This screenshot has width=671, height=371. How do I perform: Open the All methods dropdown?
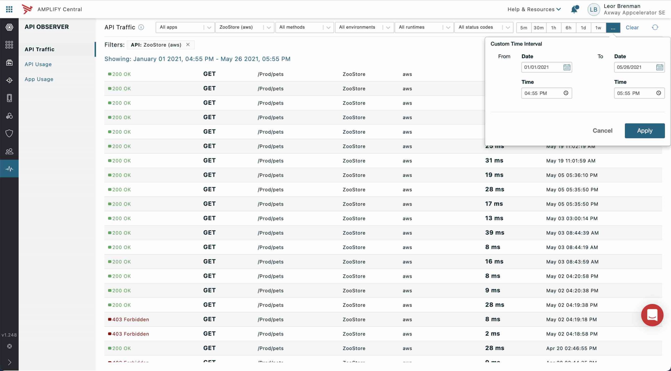[x=304, y=27]
